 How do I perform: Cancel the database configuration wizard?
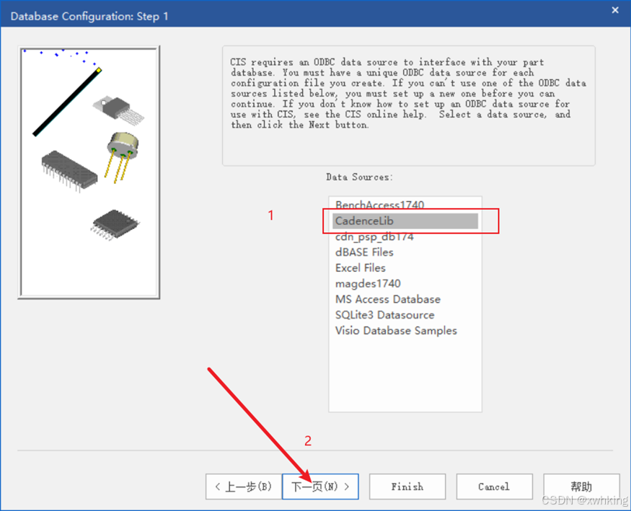tap(494, 486)
